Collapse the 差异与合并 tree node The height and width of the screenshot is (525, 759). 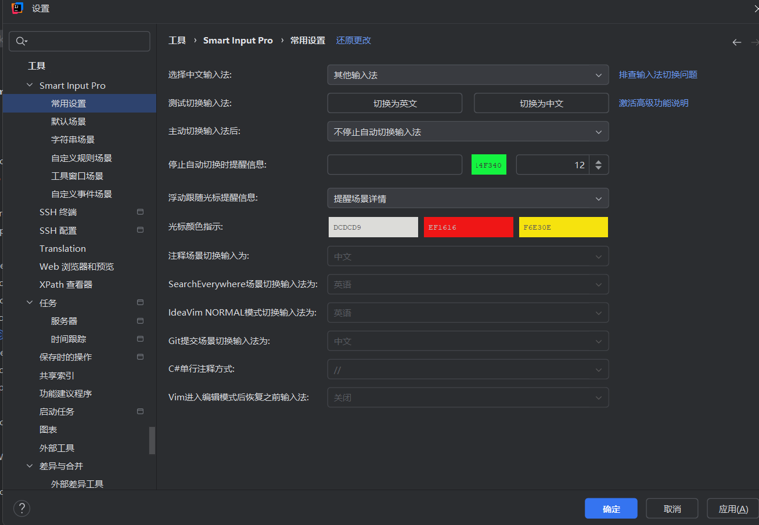tap(30, 466)
